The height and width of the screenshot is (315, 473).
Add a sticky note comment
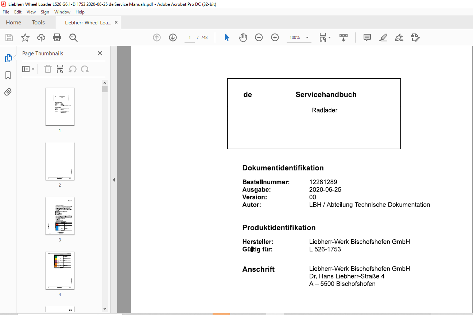(x=367, y=38)
